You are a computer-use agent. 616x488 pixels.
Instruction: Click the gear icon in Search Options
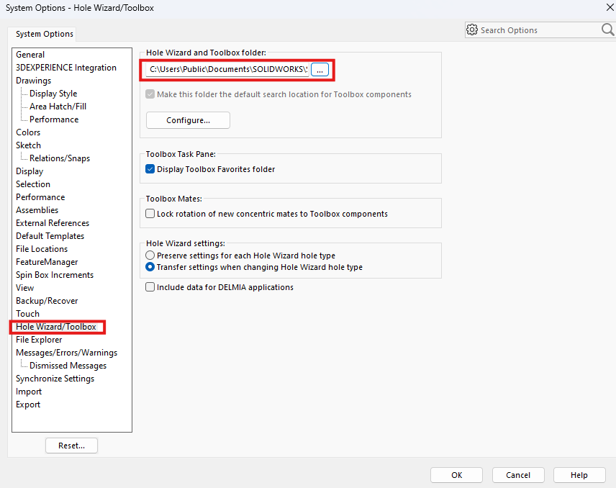472,30
